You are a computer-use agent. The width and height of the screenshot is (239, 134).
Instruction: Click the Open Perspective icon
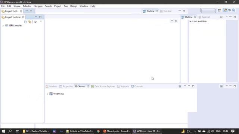(x=219, y=10)
